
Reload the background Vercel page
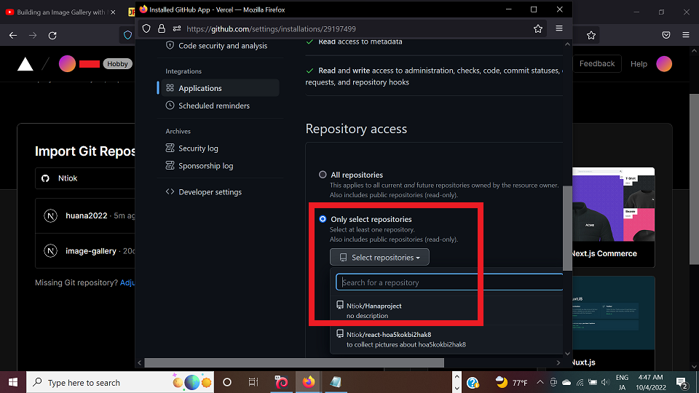click(x=52, y=35)
